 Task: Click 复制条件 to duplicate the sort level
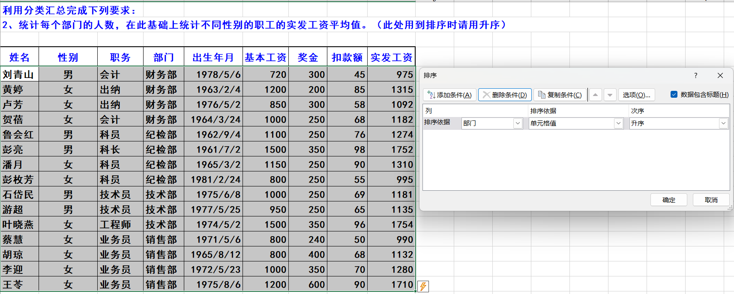[560, 95]
